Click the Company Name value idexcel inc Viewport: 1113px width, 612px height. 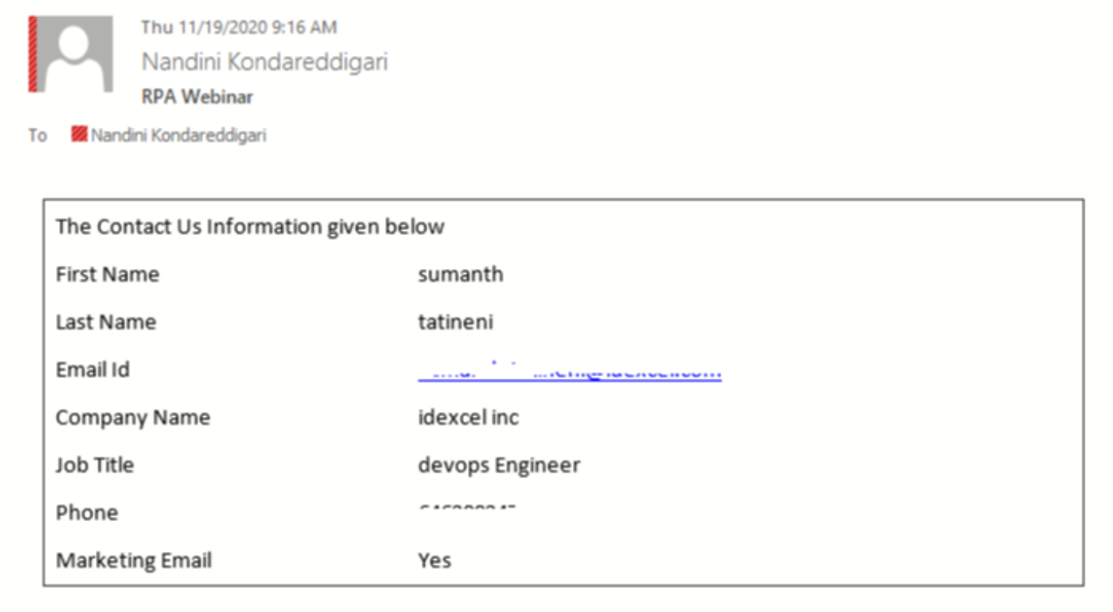[x=468, y=418]
